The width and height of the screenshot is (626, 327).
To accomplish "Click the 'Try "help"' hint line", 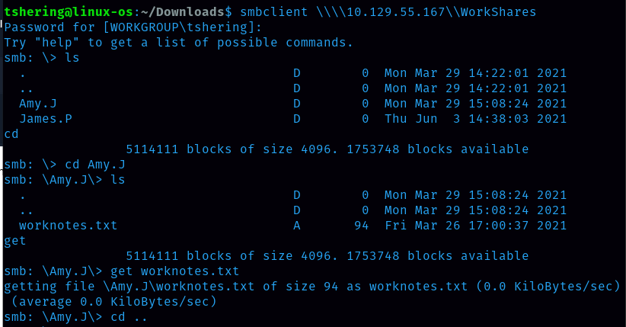I will click(178, 43).
